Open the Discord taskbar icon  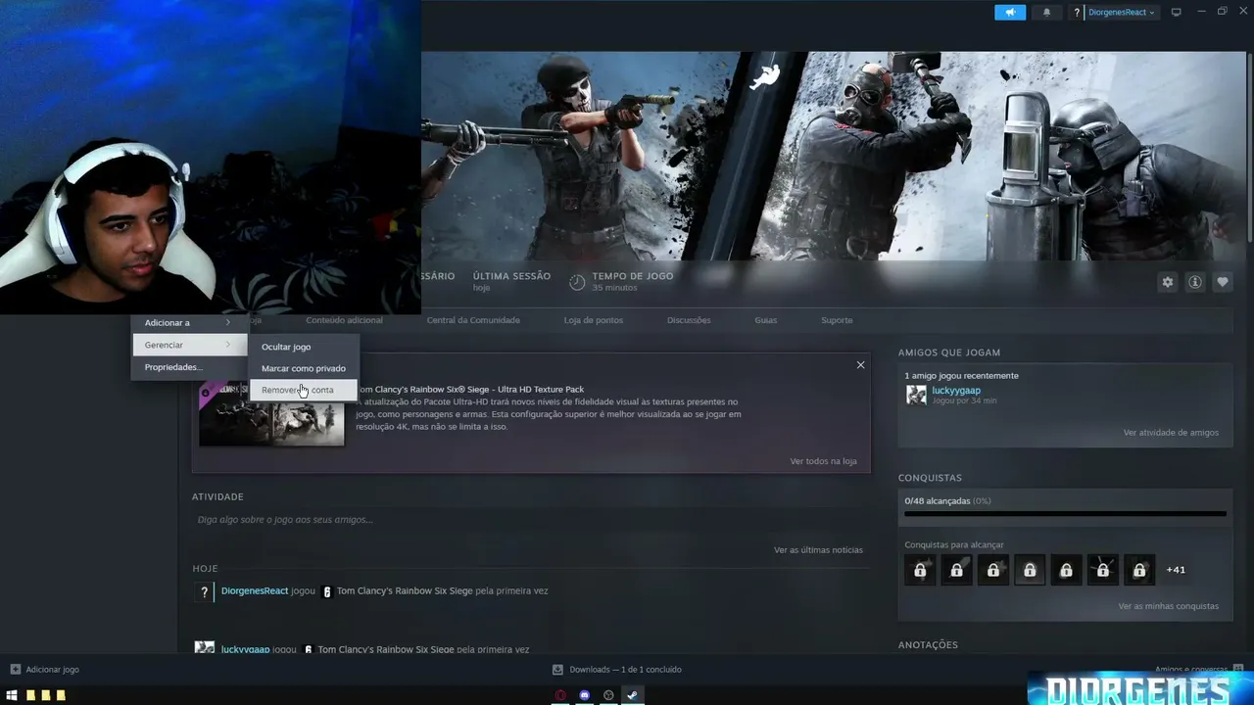[x=585, y=695]
